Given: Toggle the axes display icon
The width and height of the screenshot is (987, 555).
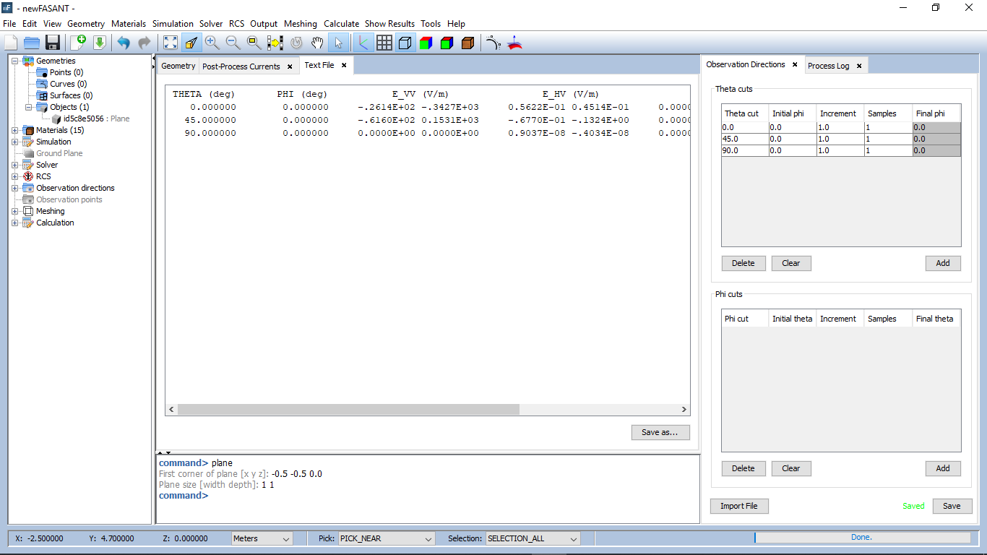Looking at the screenshot, I should tap(363, 43).
